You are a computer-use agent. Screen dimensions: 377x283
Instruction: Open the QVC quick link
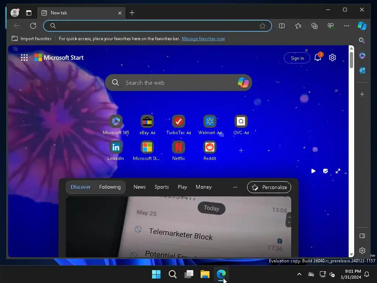(241, 125)
